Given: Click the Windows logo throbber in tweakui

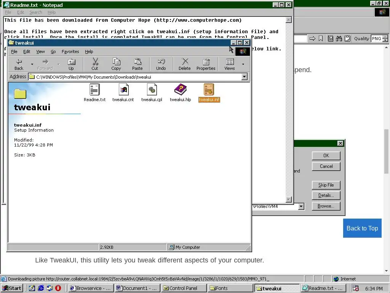Looking at the screenshot, I should point(243,52).
